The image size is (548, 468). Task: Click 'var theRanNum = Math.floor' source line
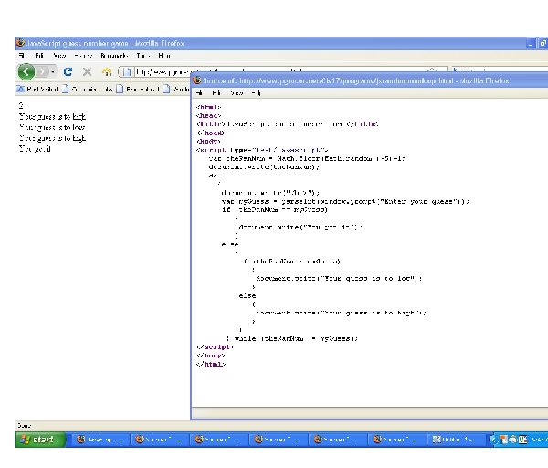[x=307, y=158]
